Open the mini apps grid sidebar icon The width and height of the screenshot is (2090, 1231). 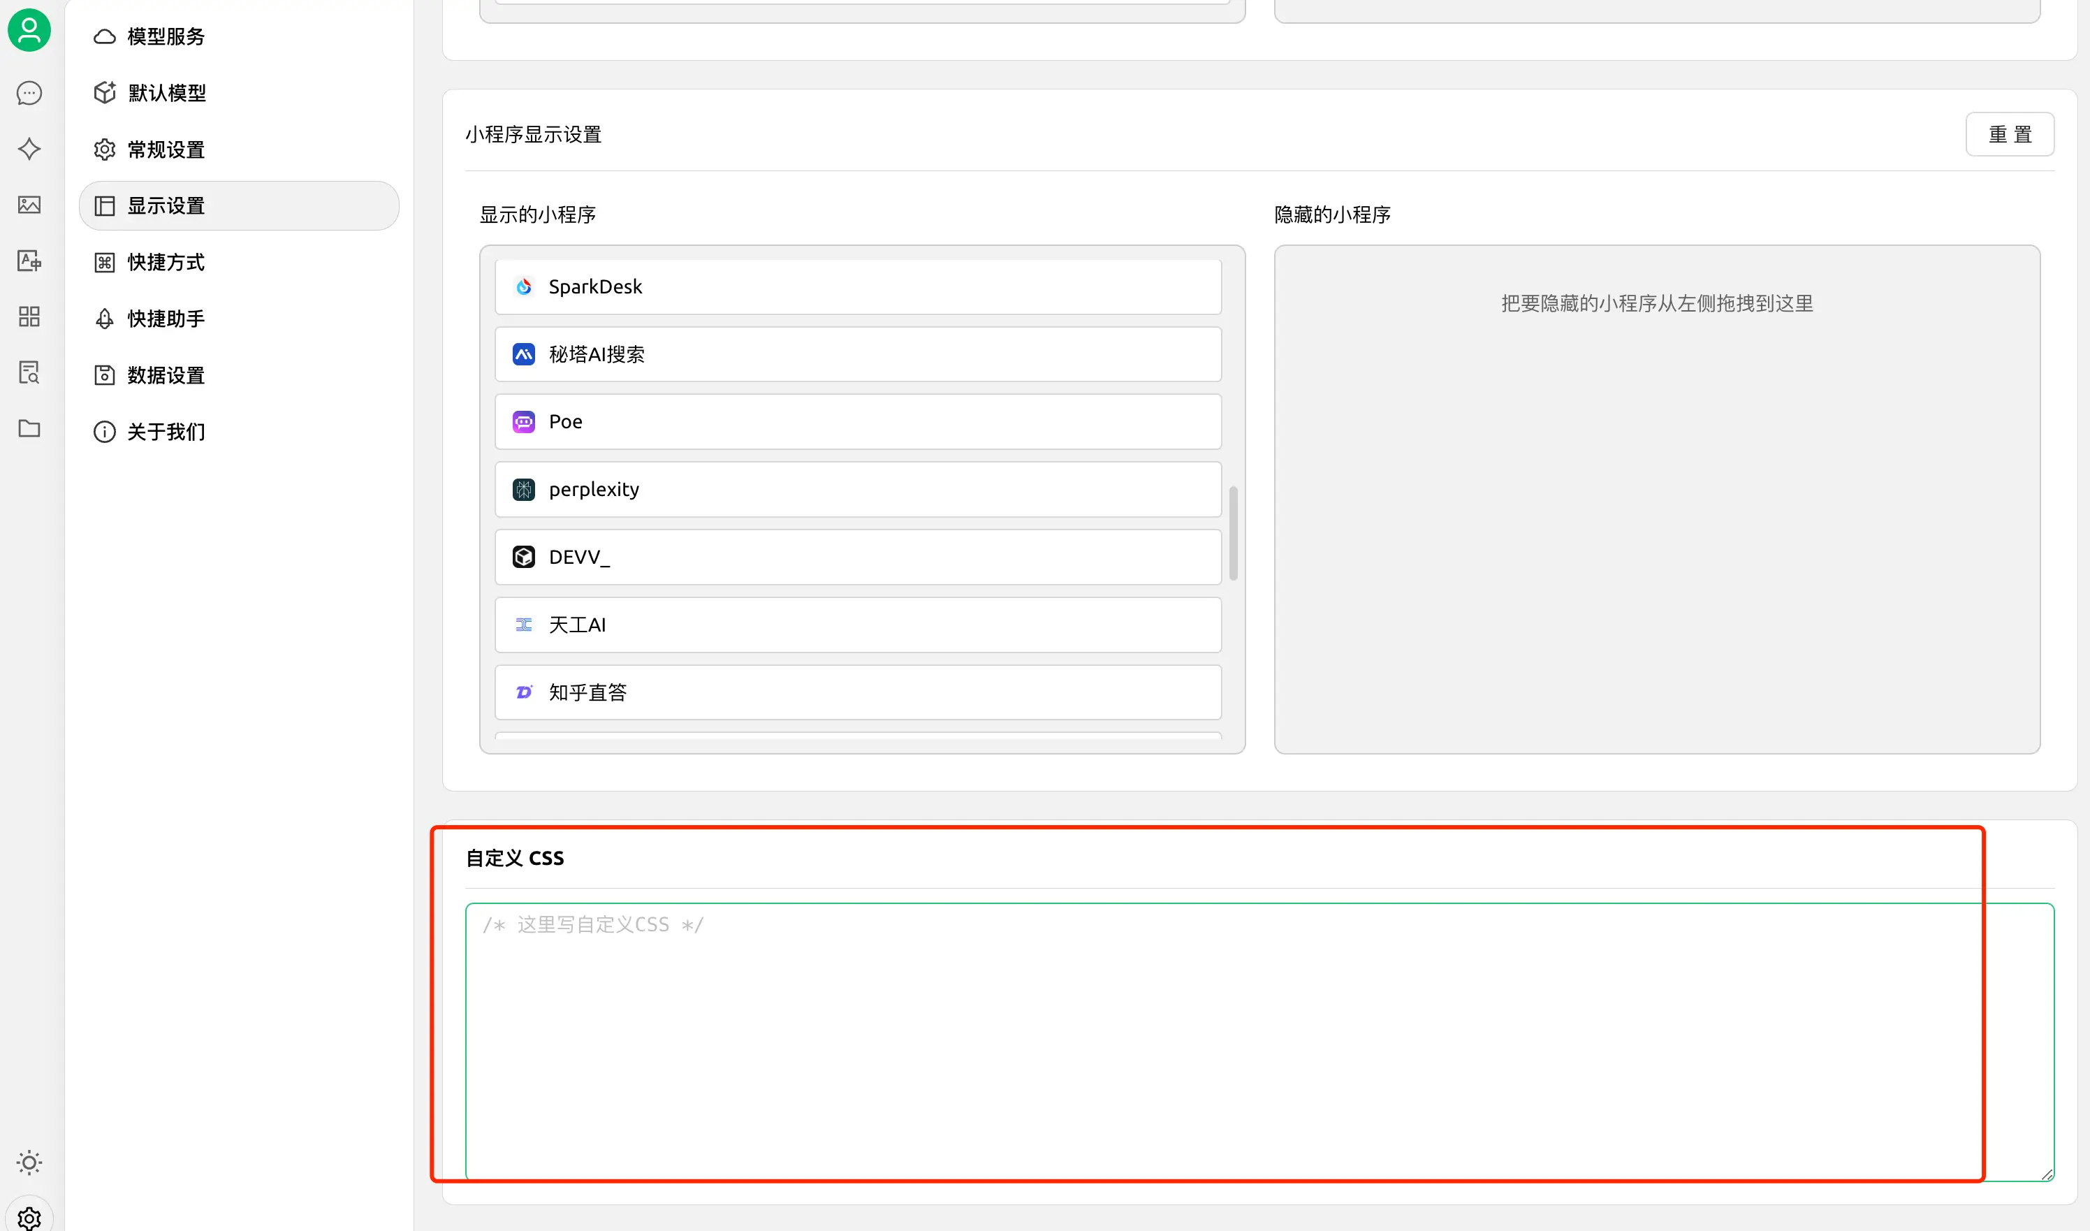coord(29,316)
